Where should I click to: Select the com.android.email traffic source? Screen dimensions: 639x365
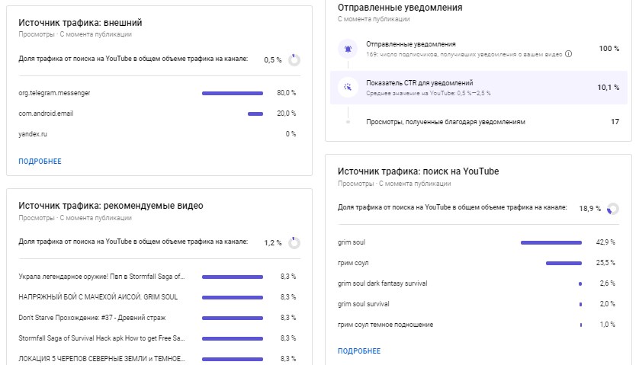[x=46, y=114]
